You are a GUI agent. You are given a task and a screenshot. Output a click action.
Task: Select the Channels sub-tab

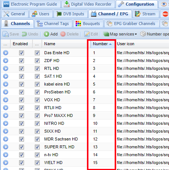coord(18,24)
